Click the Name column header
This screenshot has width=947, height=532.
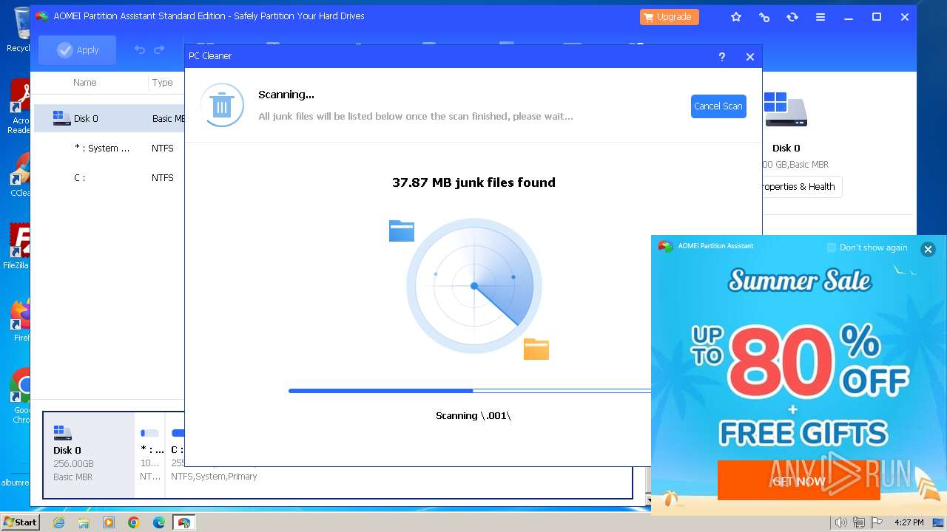[85, 83]
